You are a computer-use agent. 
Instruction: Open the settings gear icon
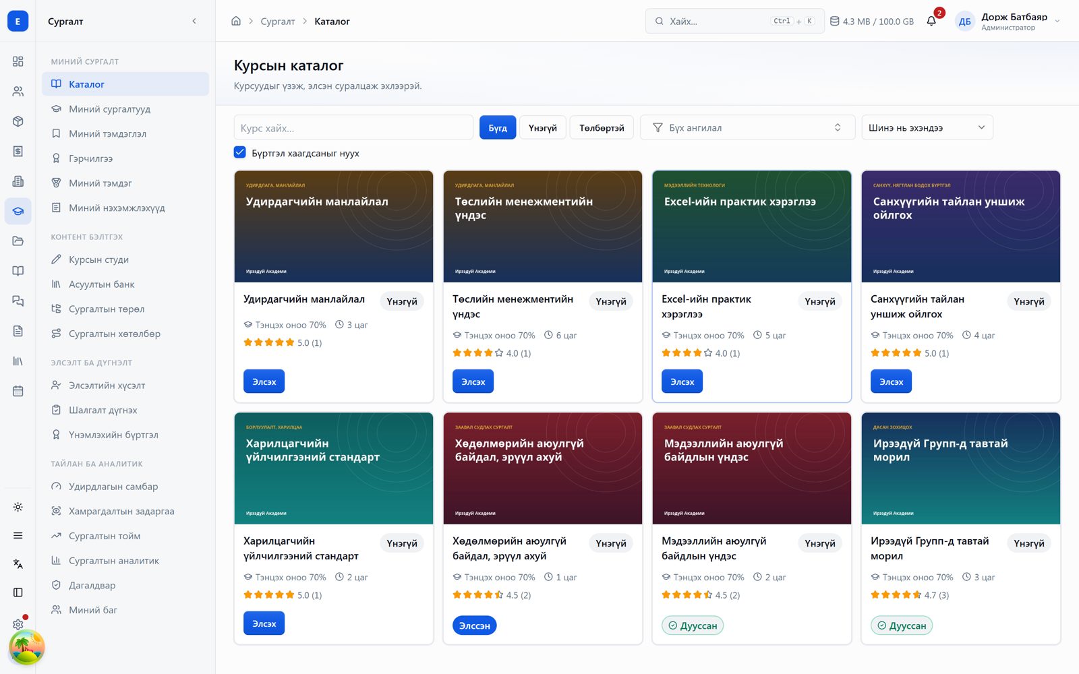[x=18, y=624]
